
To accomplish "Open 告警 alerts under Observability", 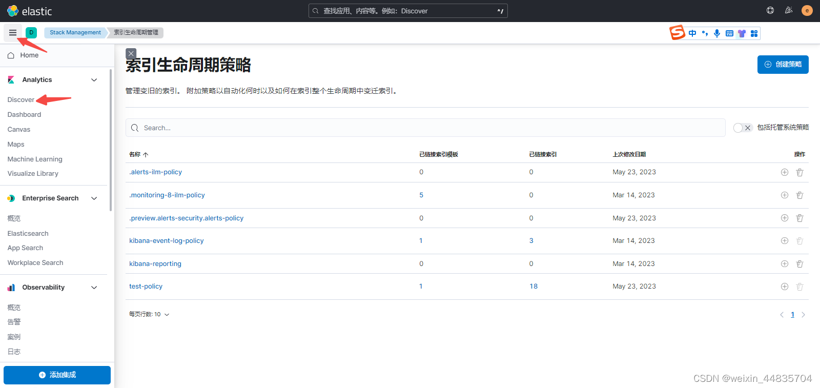I will point(14,322).
